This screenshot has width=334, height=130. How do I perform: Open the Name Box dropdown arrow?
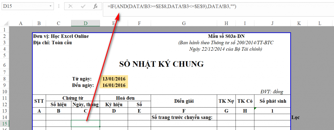click(x=51, y=6)
